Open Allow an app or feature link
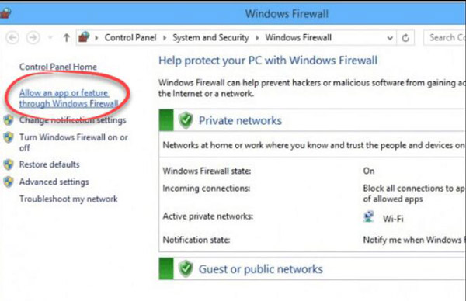The width and height of the screenshot is (466, 301). (x=68, y=98)
